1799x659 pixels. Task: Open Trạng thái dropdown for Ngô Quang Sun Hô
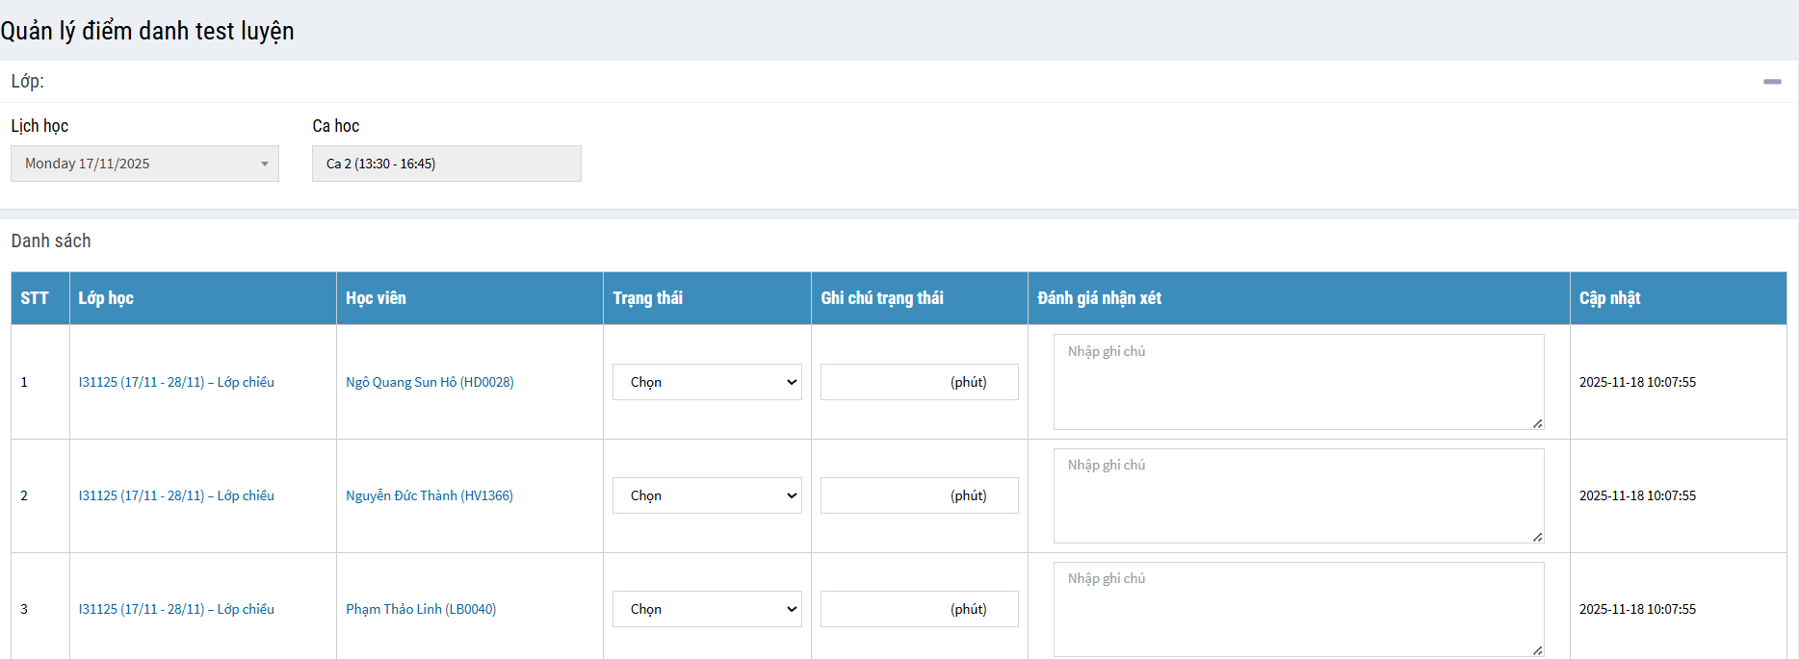coord(707,382)
